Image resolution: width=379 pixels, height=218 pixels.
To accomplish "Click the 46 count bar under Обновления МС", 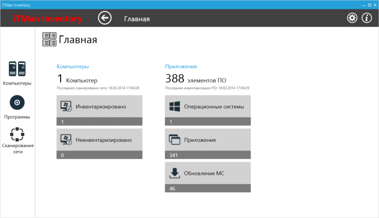I will point(208,188).
